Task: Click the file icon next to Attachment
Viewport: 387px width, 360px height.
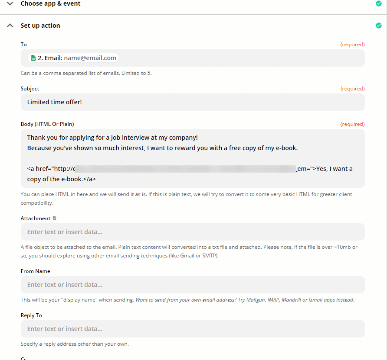Action: point(54,218)
